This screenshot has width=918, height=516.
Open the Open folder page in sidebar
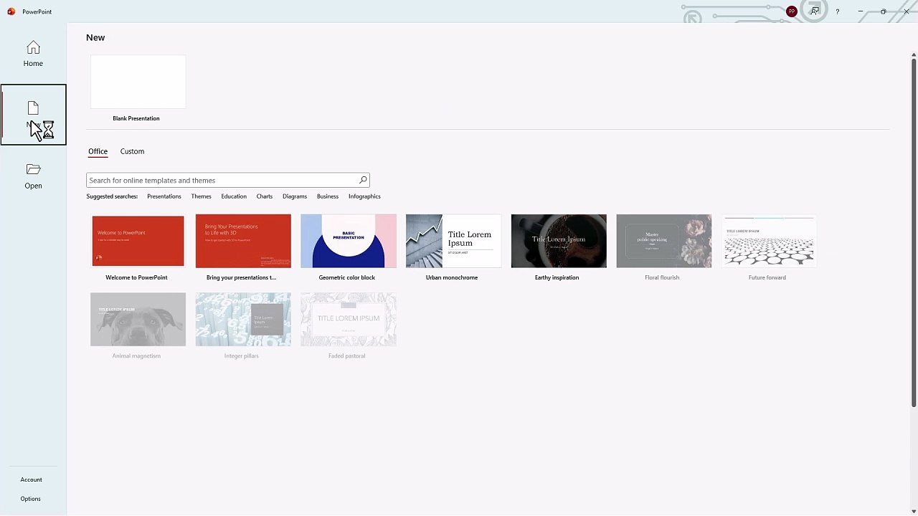click(33, 176)
